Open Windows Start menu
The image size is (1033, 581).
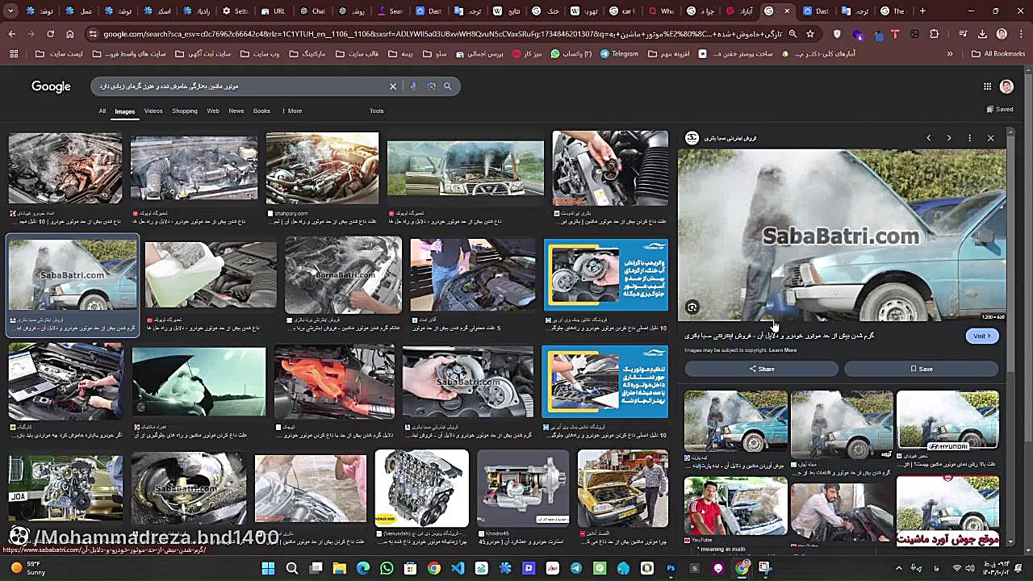268,568
